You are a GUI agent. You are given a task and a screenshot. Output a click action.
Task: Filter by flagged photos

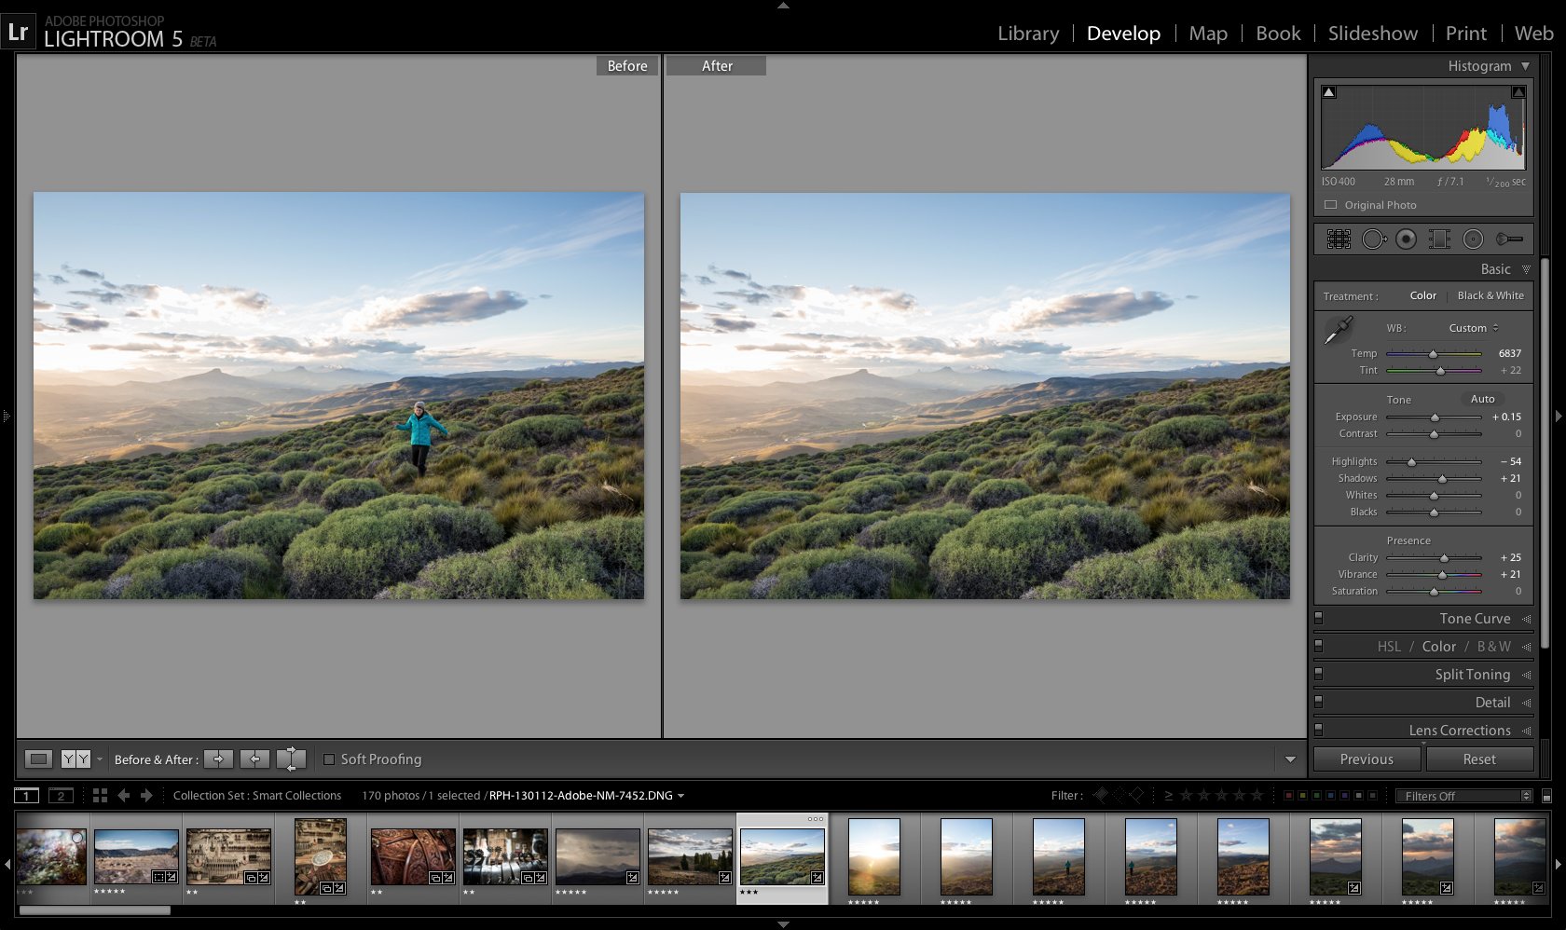tap(1102, 795)
